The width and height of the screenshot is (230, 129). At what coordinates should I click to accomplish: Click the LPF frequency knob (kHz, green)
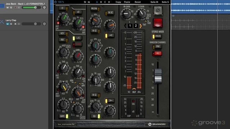pos(64,18)
